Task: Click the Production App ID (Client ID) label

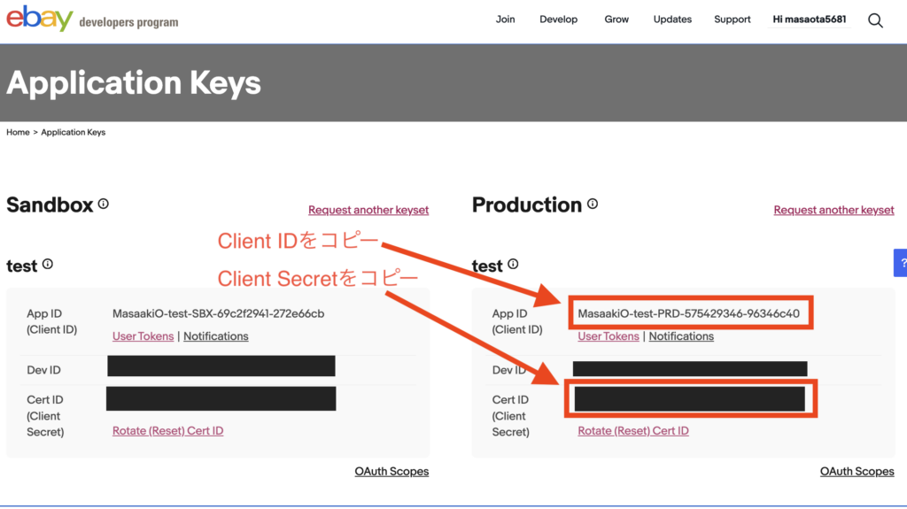Action: tap(517, 321)
